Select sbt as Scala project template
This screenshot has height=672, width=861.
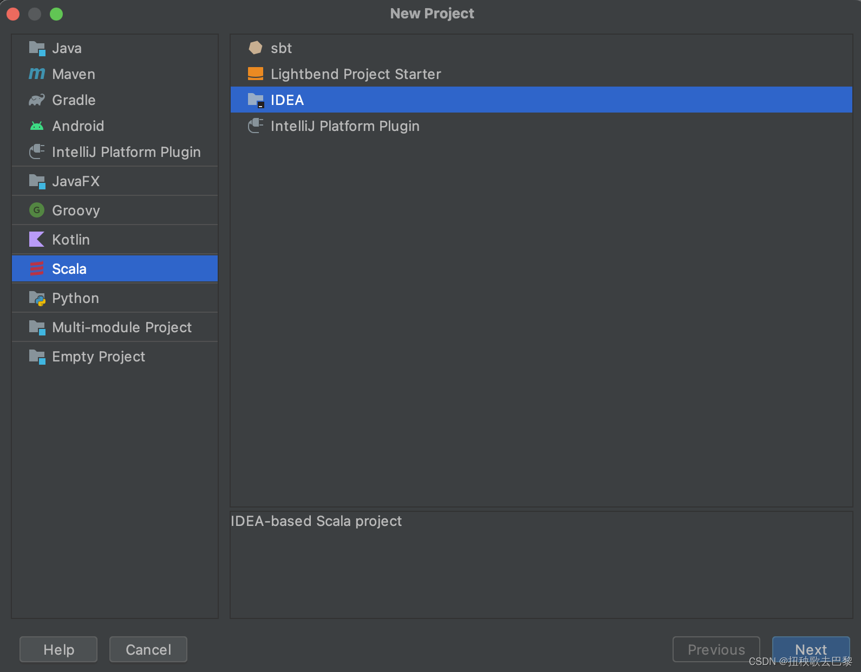click(542, 48)
